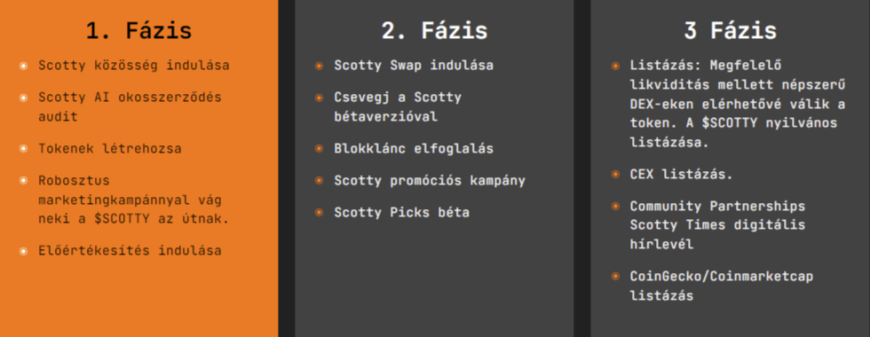Screen dimensions: 870x337
Task: Click the bullet icon next to Tokenek létrehozsa
Action: [23, 149]
